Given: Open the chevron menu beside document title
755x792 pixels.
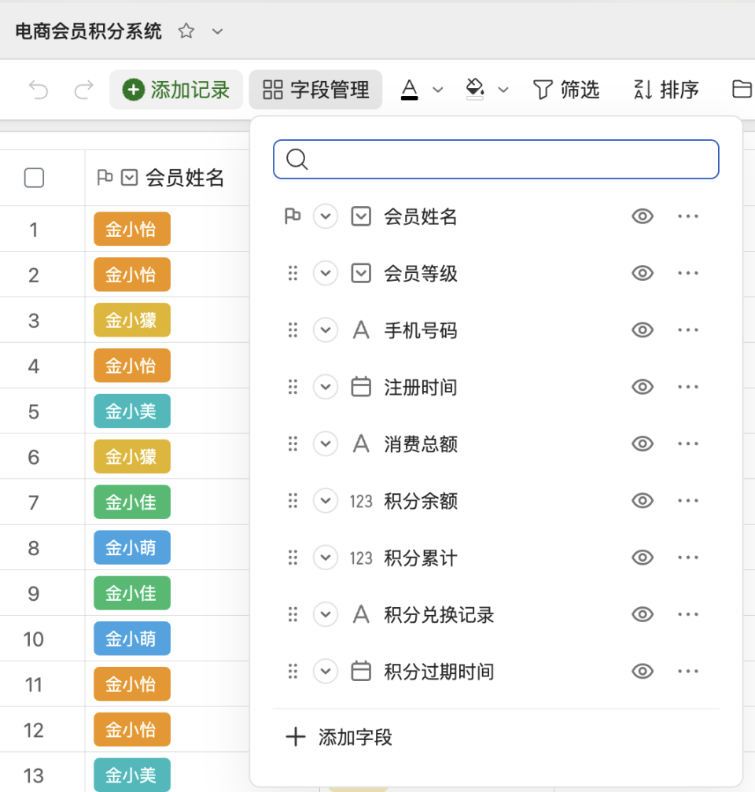Looking at the screenshot, I should point(216,32).
